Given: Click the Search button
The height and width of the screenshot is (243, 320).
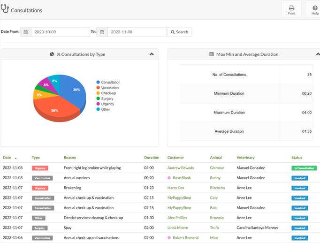Looking at the screenshot, I should click(179, 32).
